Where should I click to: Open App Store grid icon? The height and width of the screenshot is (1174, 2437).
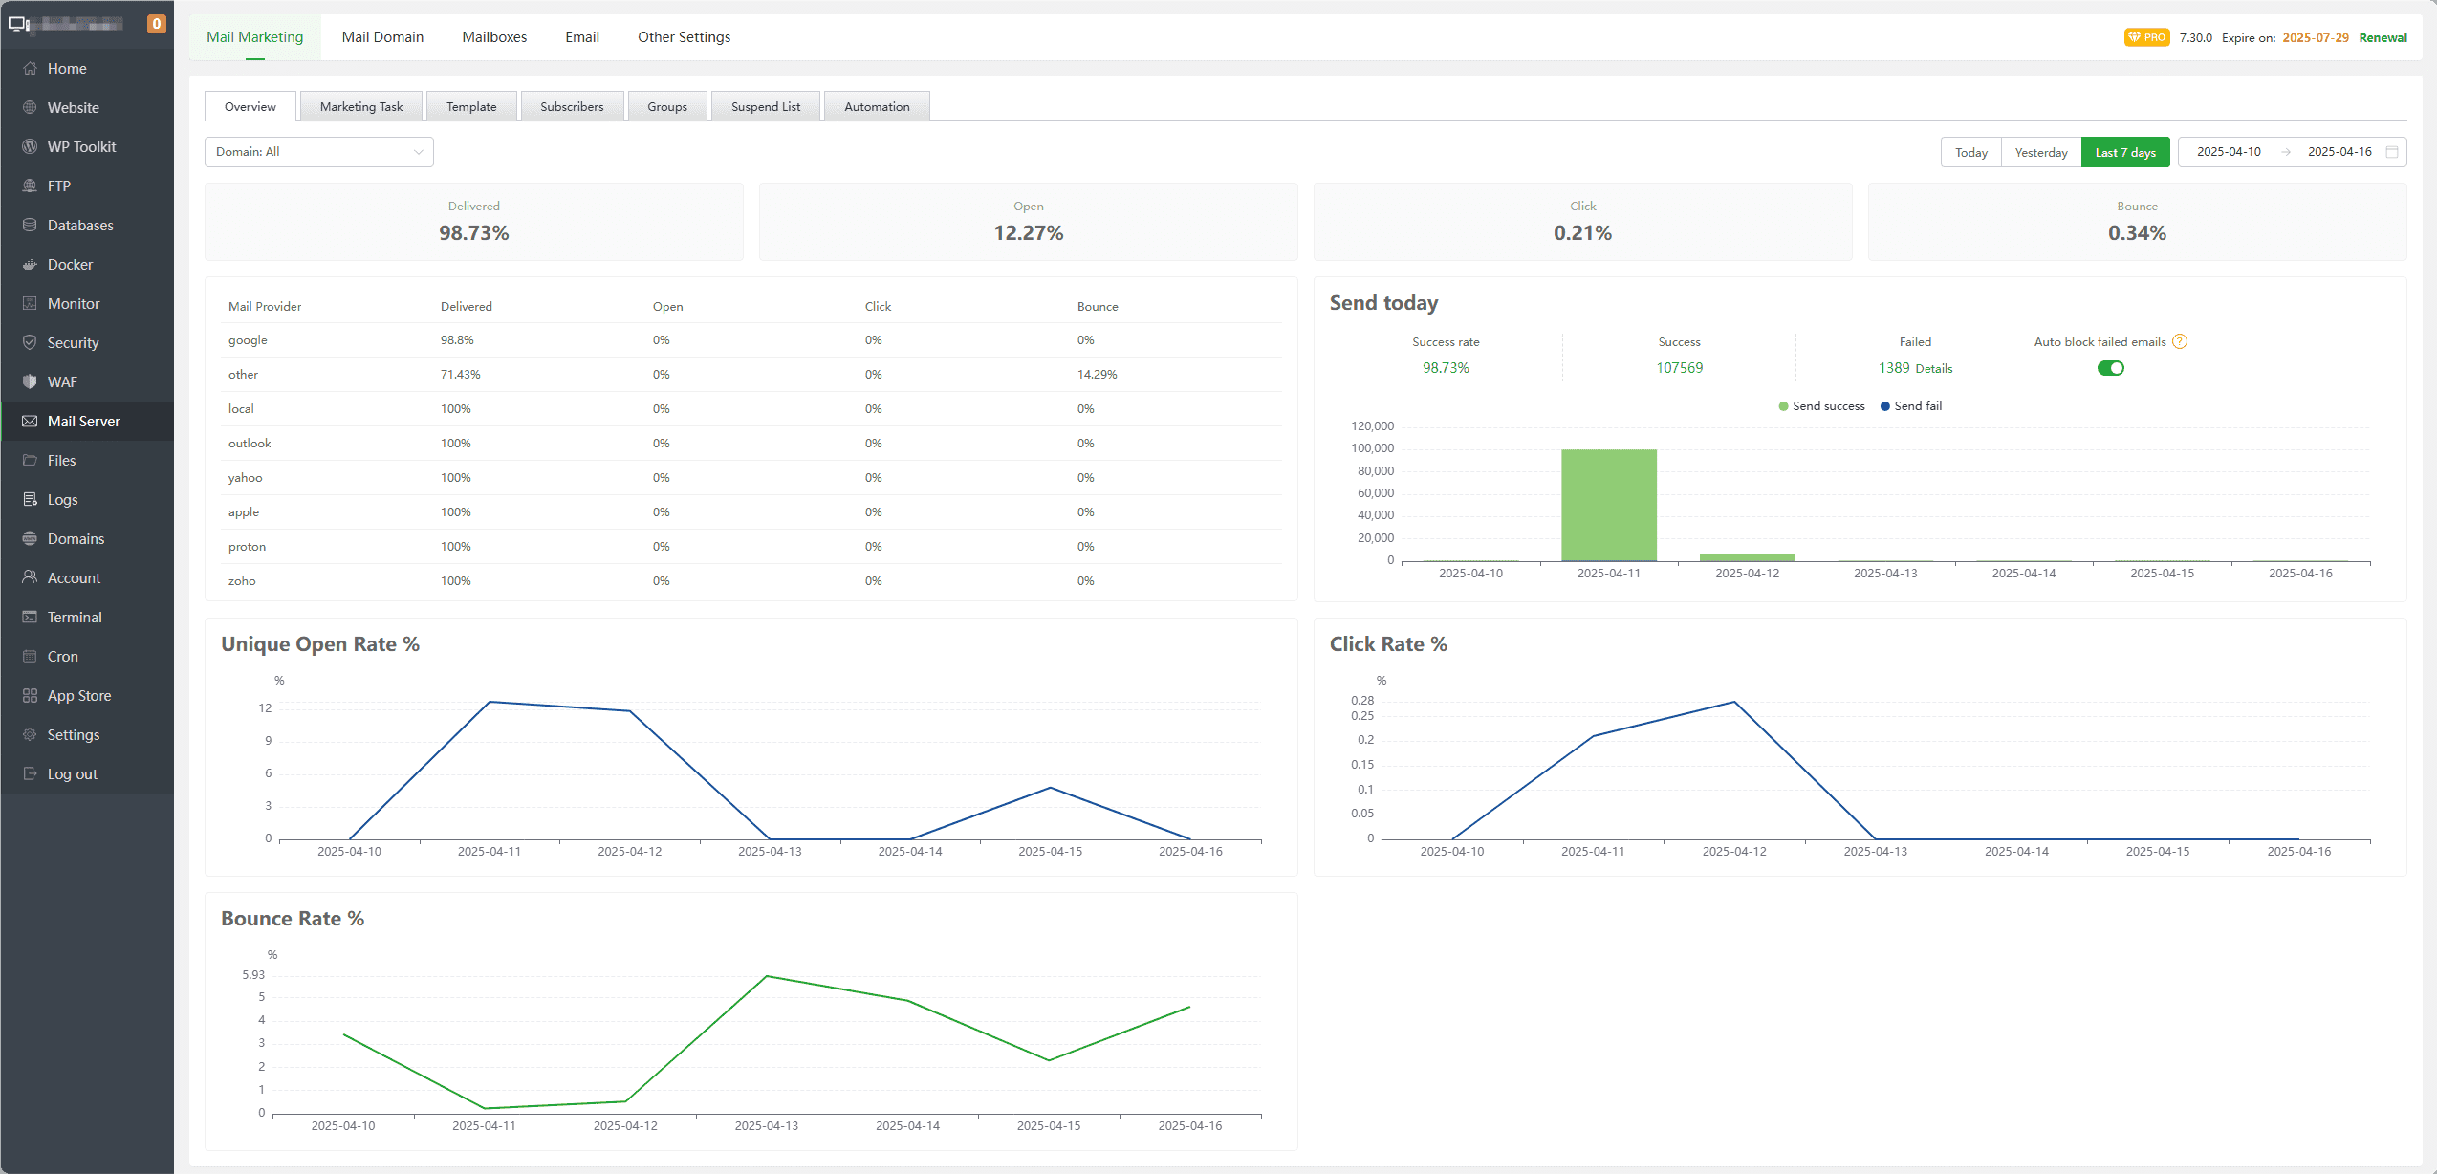[x=30, y=696]
